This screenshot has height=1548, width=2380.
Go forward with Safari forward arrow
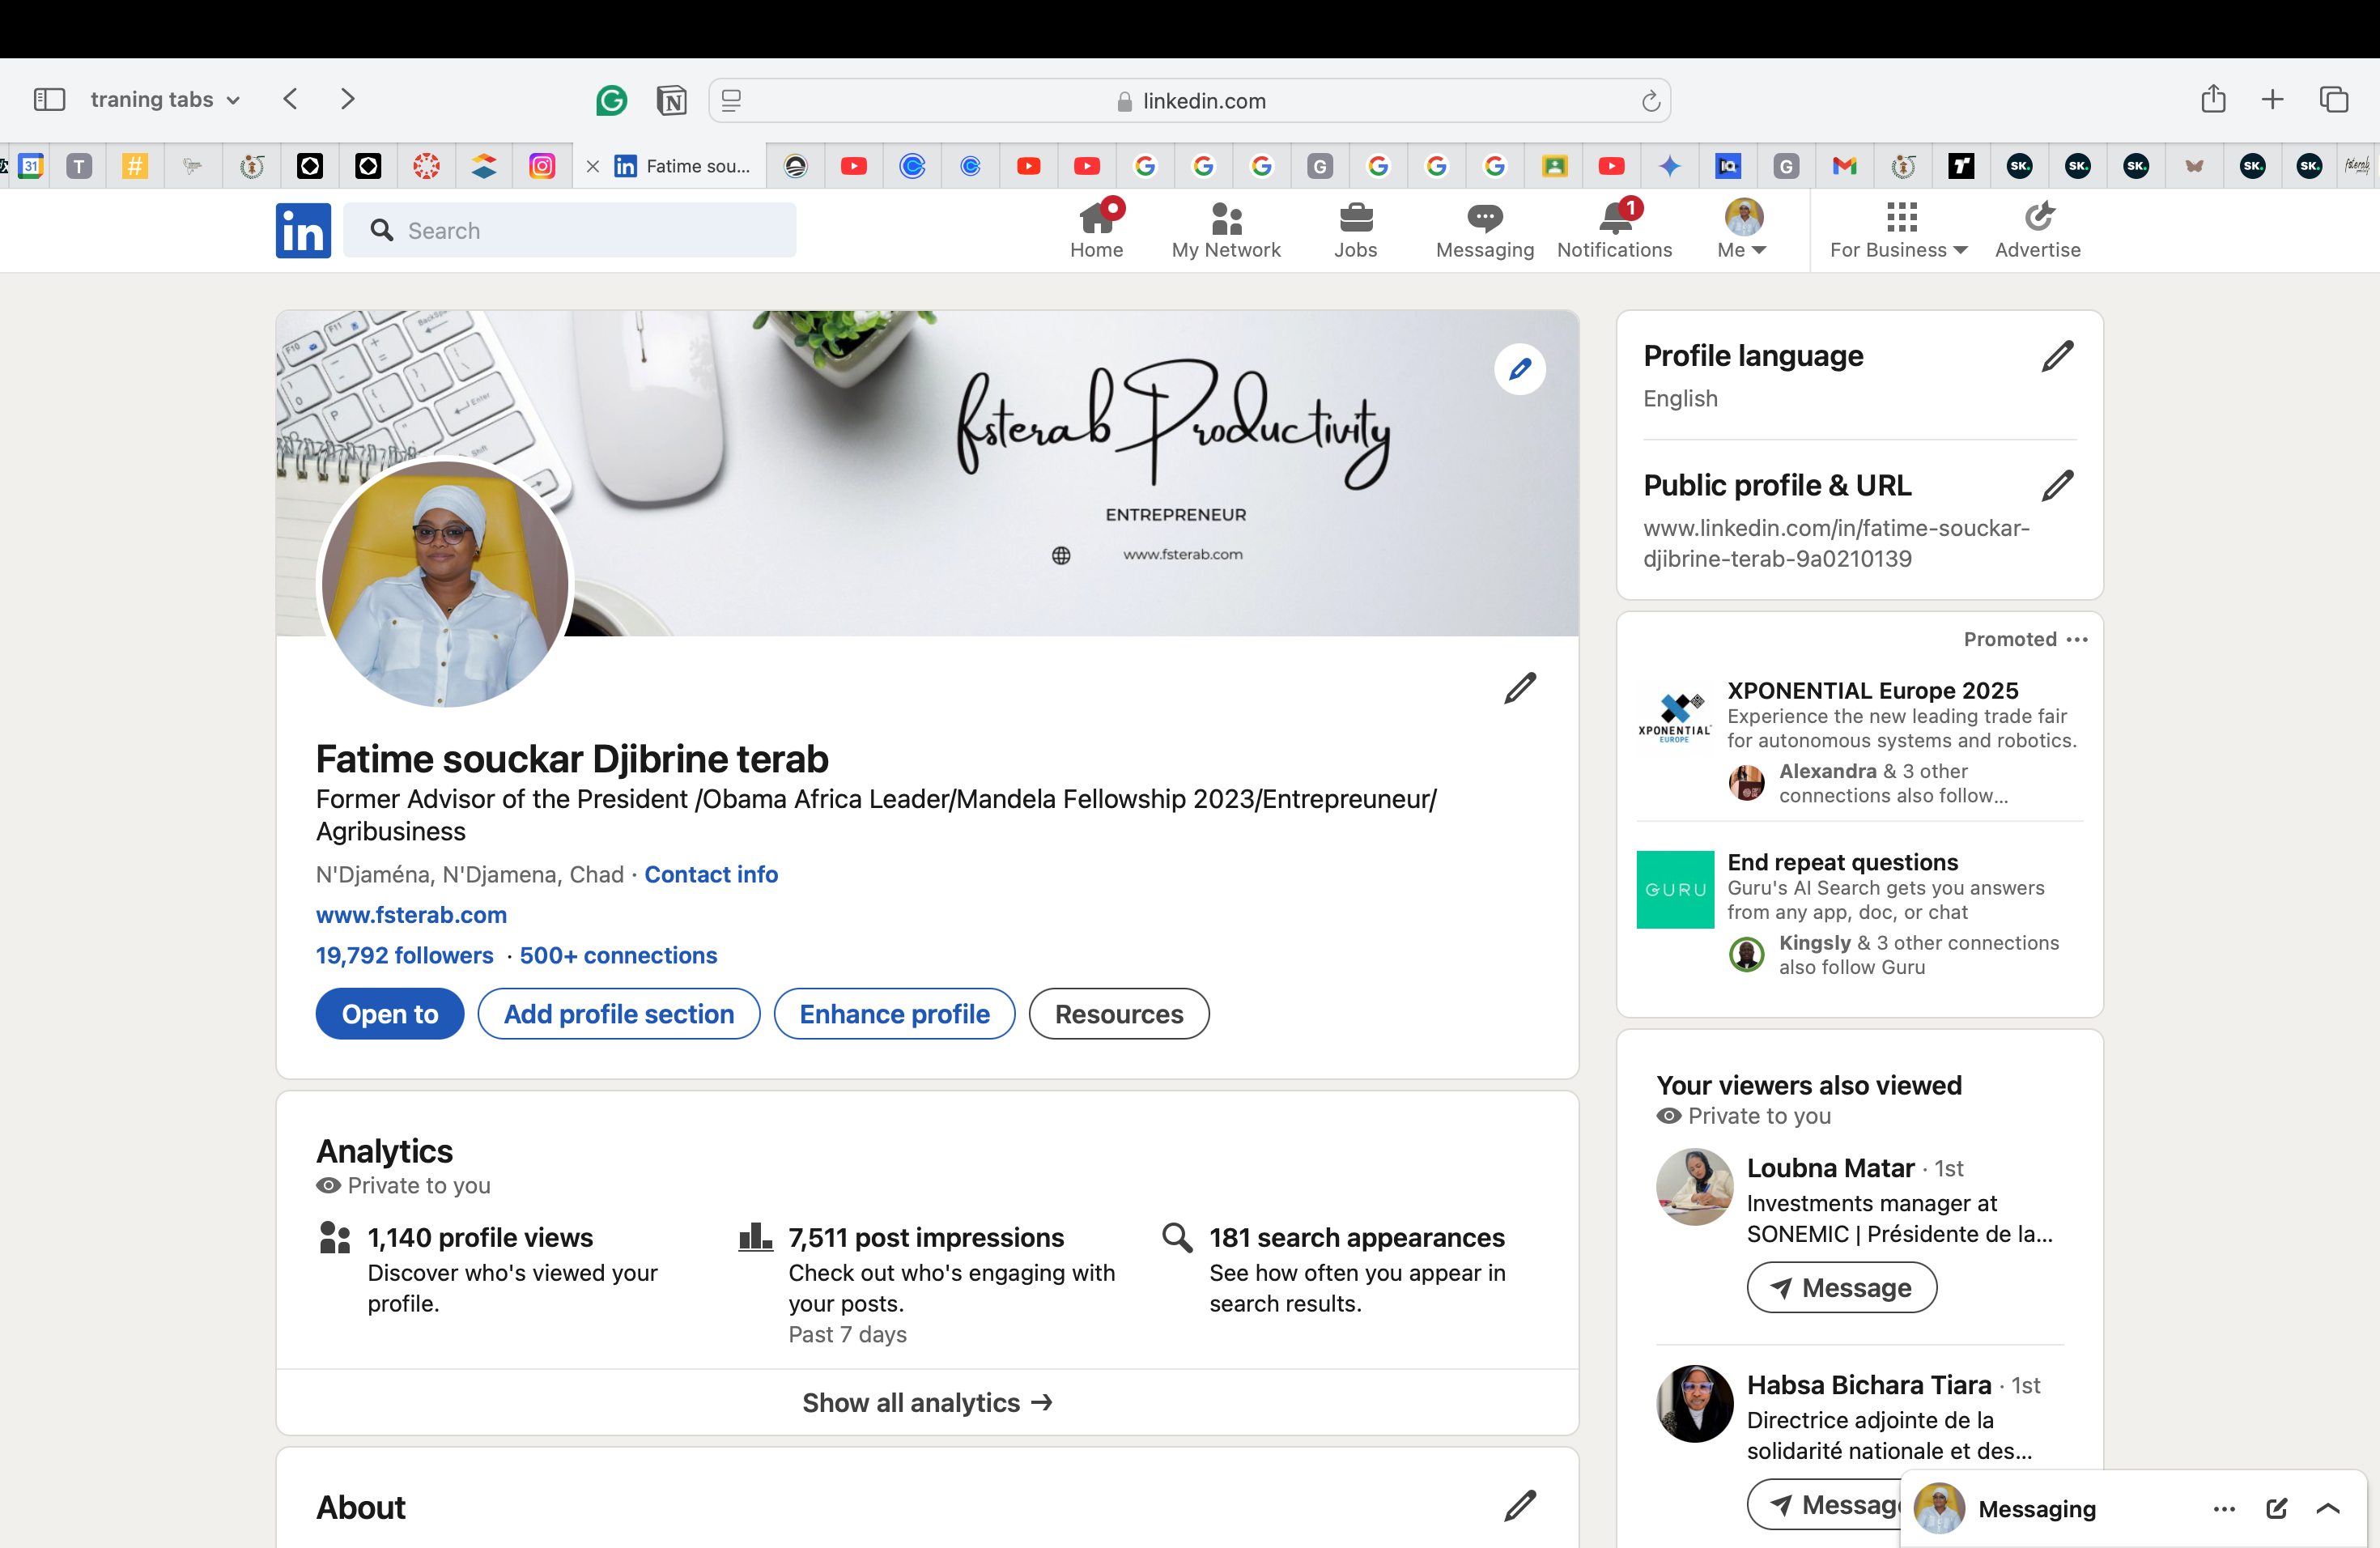(347, 99)
